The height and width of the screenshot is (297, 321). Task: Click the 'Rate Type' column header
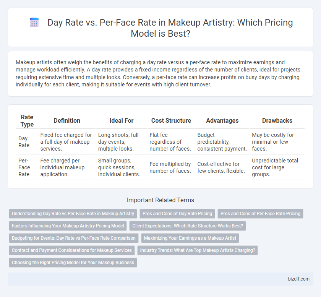[x=27, y=121]
